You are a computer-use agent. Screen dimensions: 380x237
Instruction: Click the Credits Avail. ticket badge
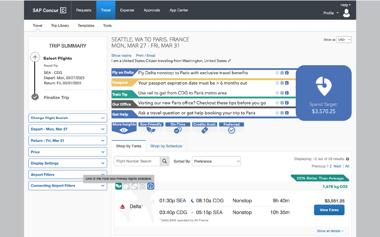205,128
